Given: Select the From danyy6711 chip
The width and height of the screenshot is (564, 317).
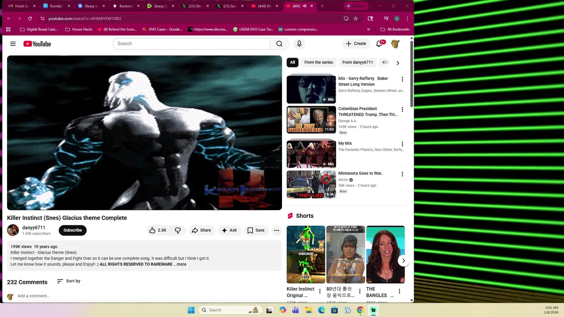Looking at the screenshot, I should 358,63.
